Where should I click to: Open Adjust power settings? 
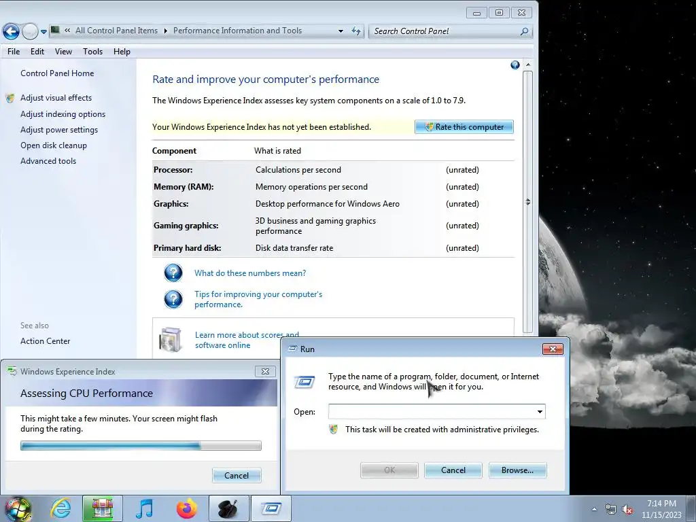point(59,130)
